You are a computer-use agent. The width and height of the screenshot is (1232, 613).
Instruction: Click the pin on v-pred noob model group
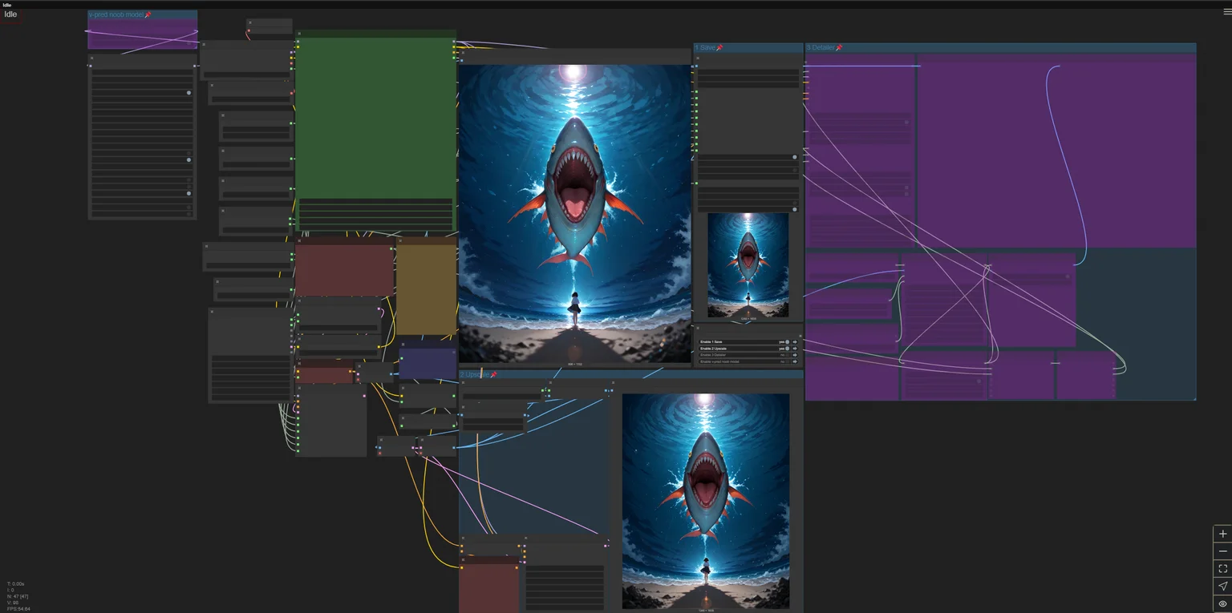[148, 15]
